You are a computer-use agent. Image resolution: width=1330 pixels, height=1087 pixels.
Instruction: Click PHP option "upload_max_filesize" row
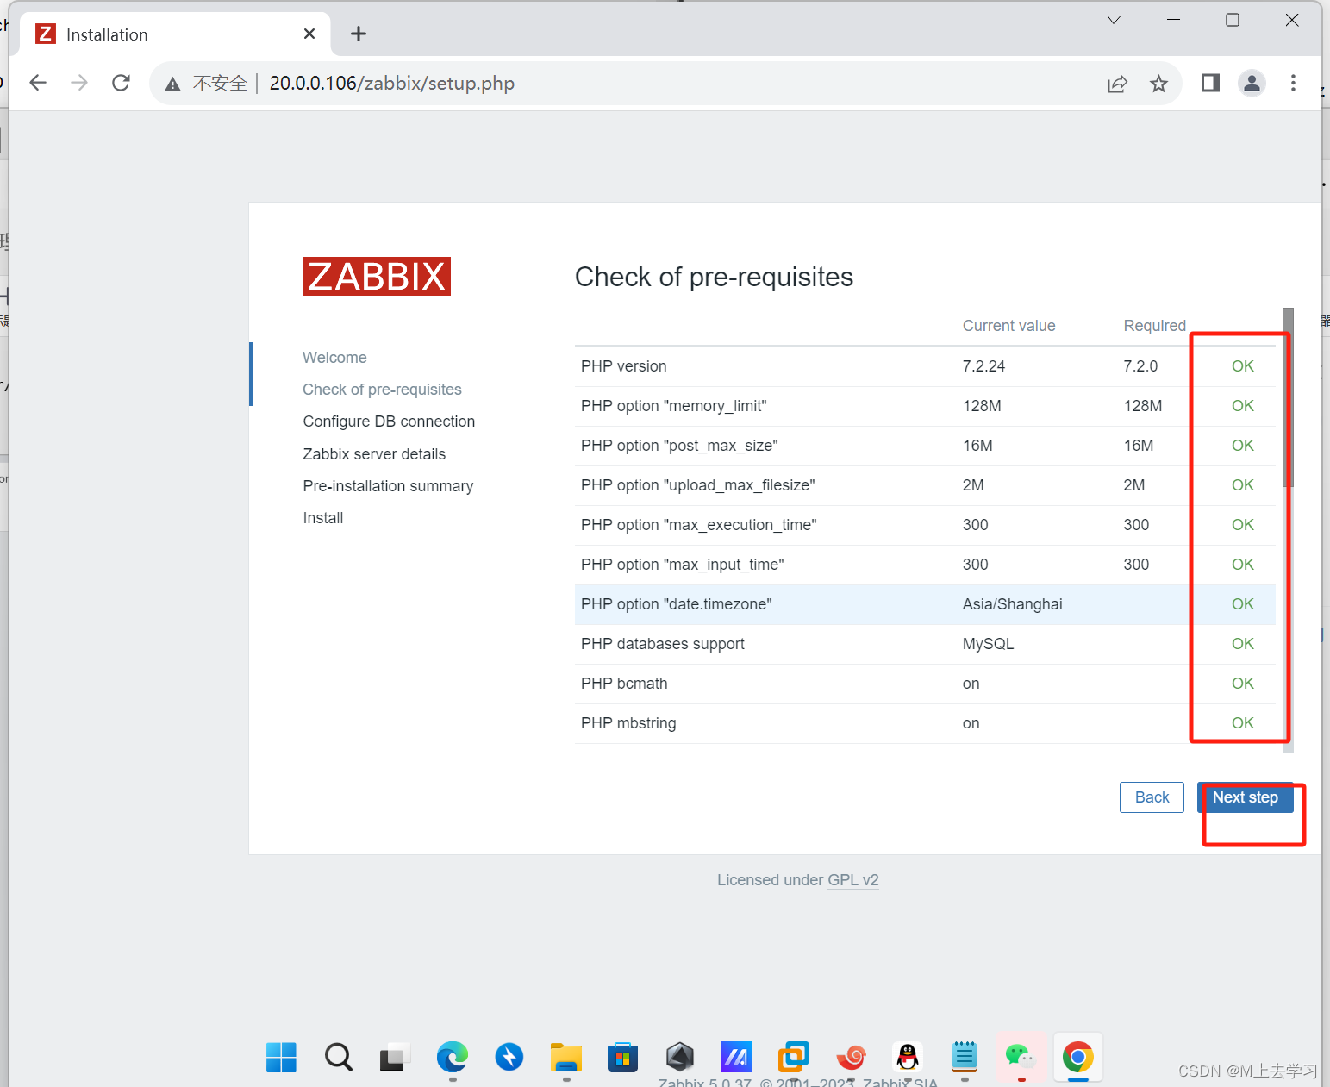pyautogui.click(x=925, y=485)
